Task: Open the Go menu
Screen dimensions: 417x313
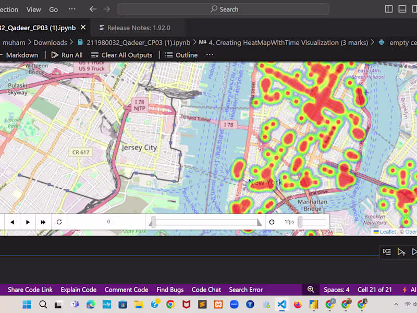Action: click(53, 9)
